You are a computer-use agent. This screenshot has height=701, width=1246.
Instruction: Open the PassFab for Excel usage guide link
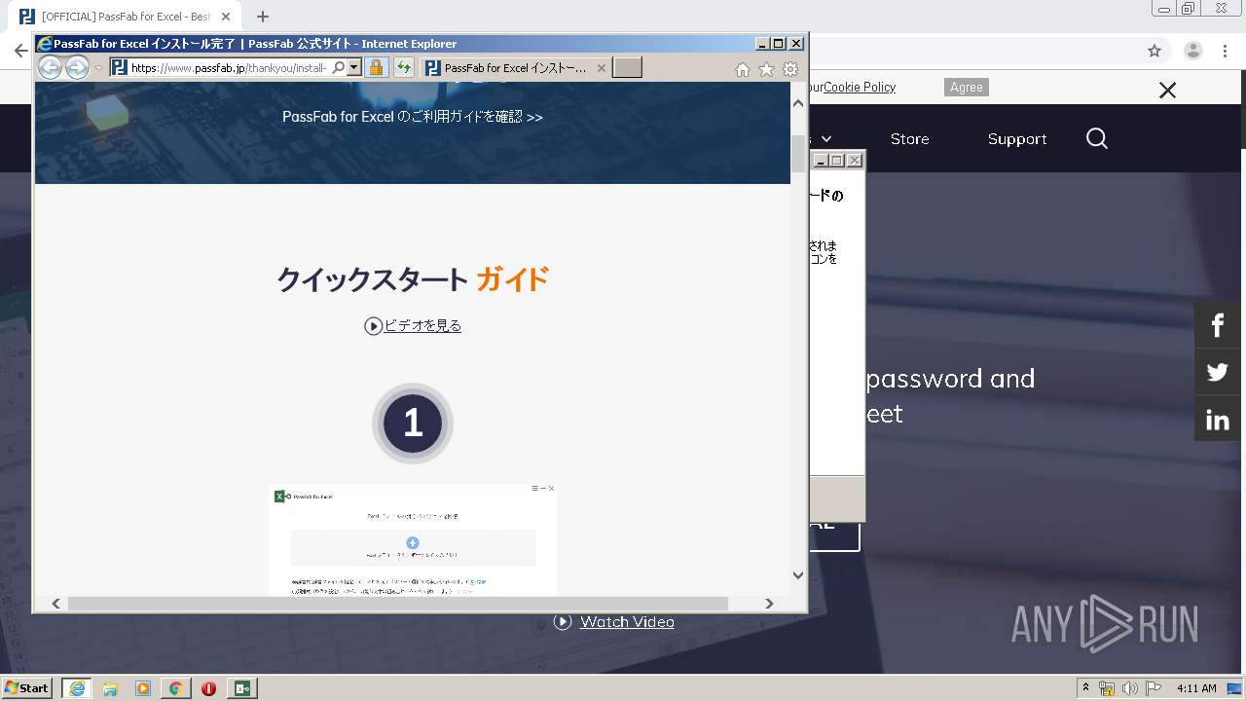413,117
